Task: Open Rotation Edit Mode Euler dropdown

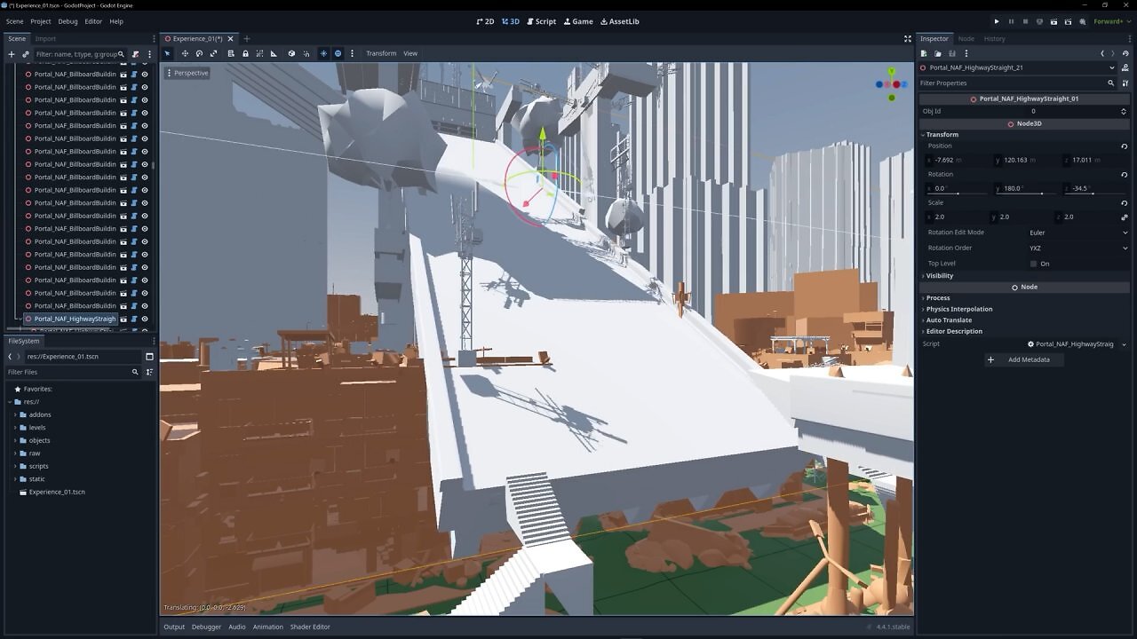Action: 1077,233
